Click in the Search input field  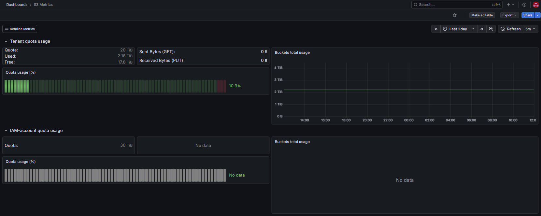[x=457, y=5]
